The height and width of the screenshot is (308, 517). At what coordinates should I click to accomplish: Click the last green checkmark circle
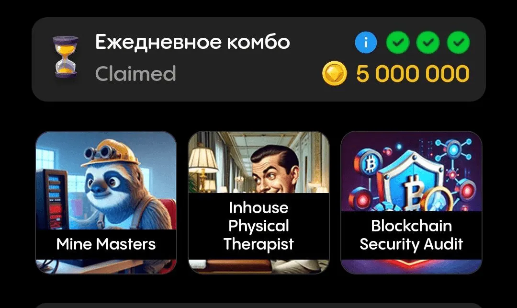click(x=458, y=42)
